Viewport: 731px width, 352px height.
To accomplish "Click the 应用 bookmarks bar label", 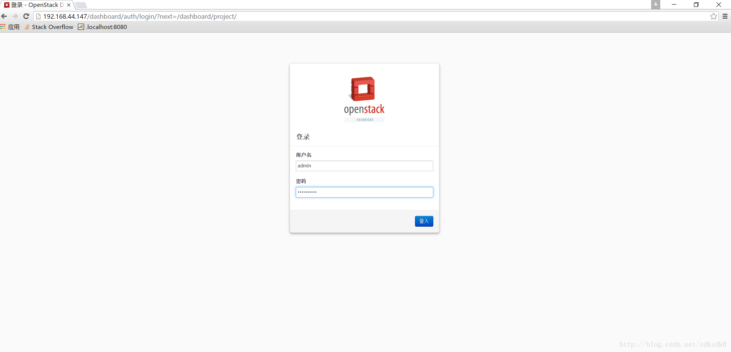I will click(x=13, y=27).
